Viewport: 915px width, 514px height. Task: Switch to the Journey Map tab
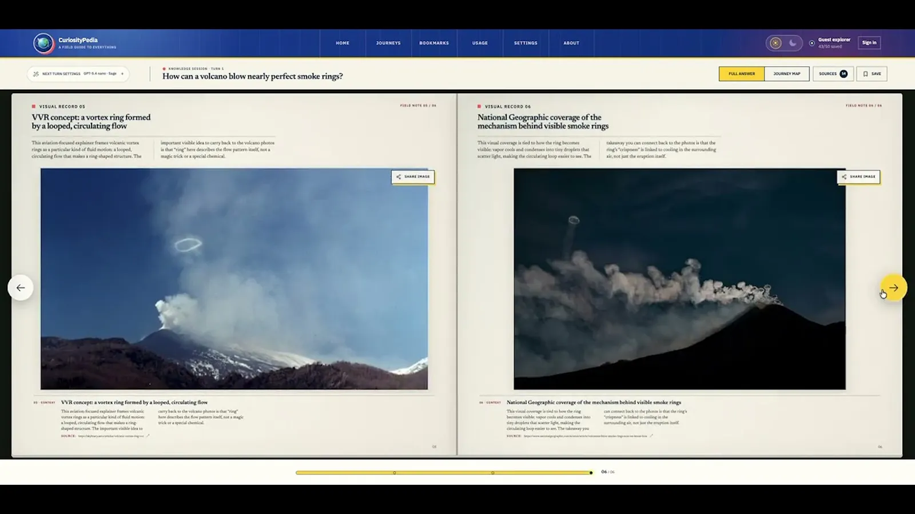pyautogui.click(x=787, y=74)
